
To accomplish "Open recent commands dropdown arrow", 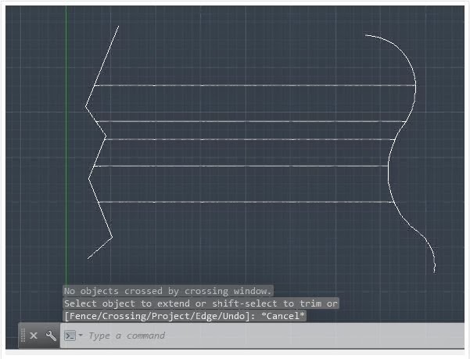I will [81, 336].
